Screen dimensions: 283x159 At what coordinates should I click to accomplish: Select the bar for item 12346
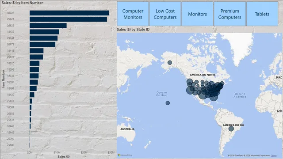tap(34, 76)
